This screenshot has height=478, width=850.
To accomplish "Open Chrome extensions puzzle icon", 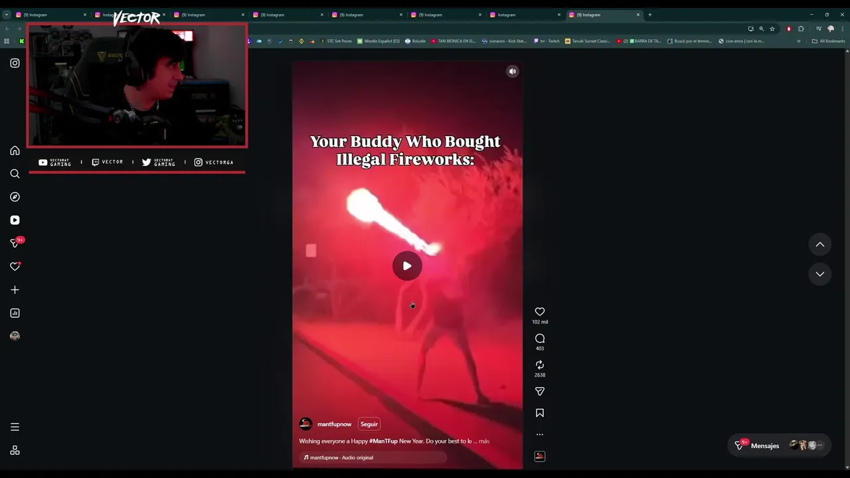I will 801,29.
